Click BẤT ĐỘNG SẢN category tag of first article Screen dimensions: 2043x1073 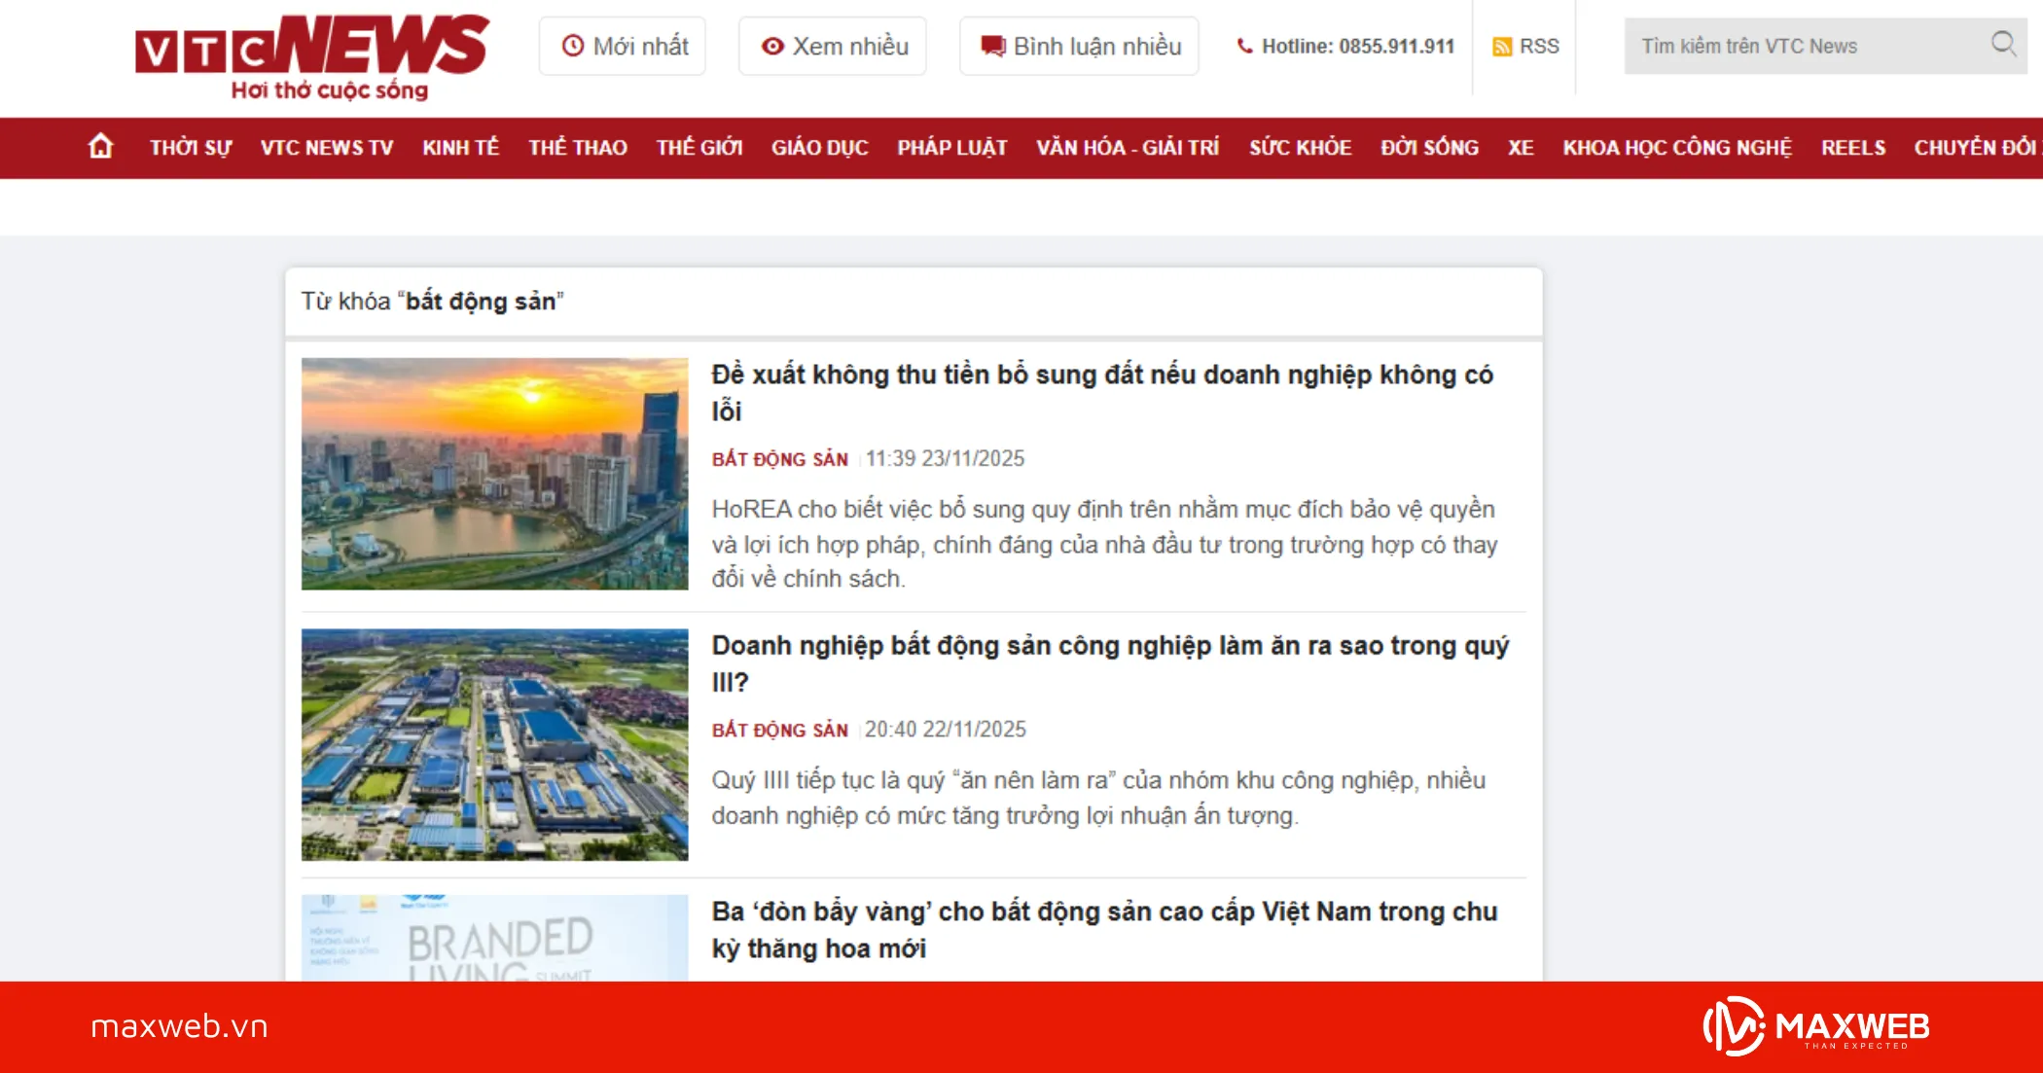coord(779,459)
